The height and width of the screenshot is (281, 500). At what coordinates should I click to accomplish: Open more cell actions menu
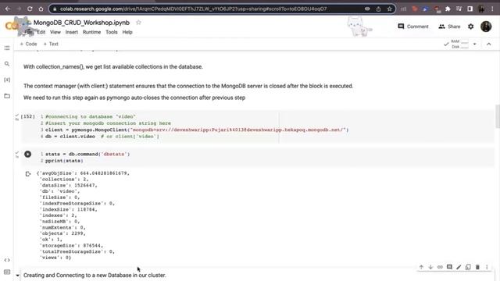487,267
